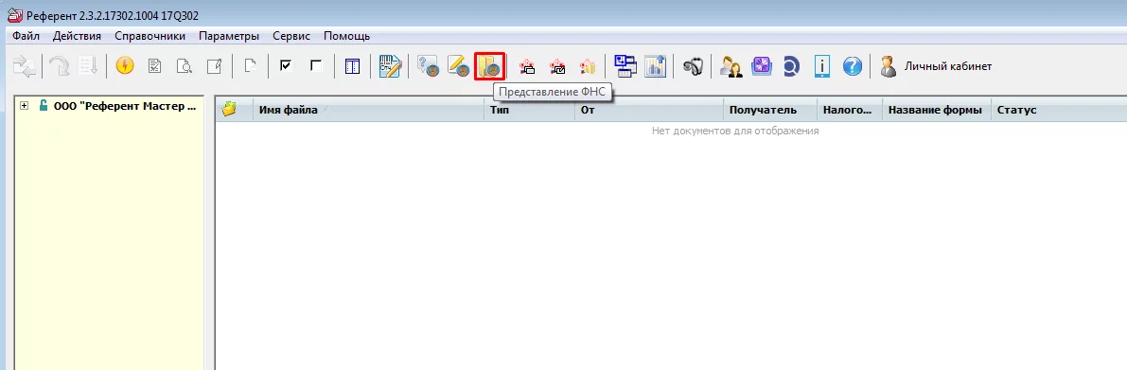
Task: Click the document with magnifier preview icon
Action: [x=184, y=66]
